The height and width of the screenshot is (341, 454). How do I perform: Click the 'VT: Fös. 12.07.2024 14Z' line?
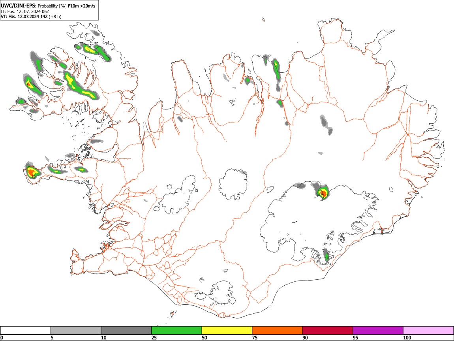[24, 17]
